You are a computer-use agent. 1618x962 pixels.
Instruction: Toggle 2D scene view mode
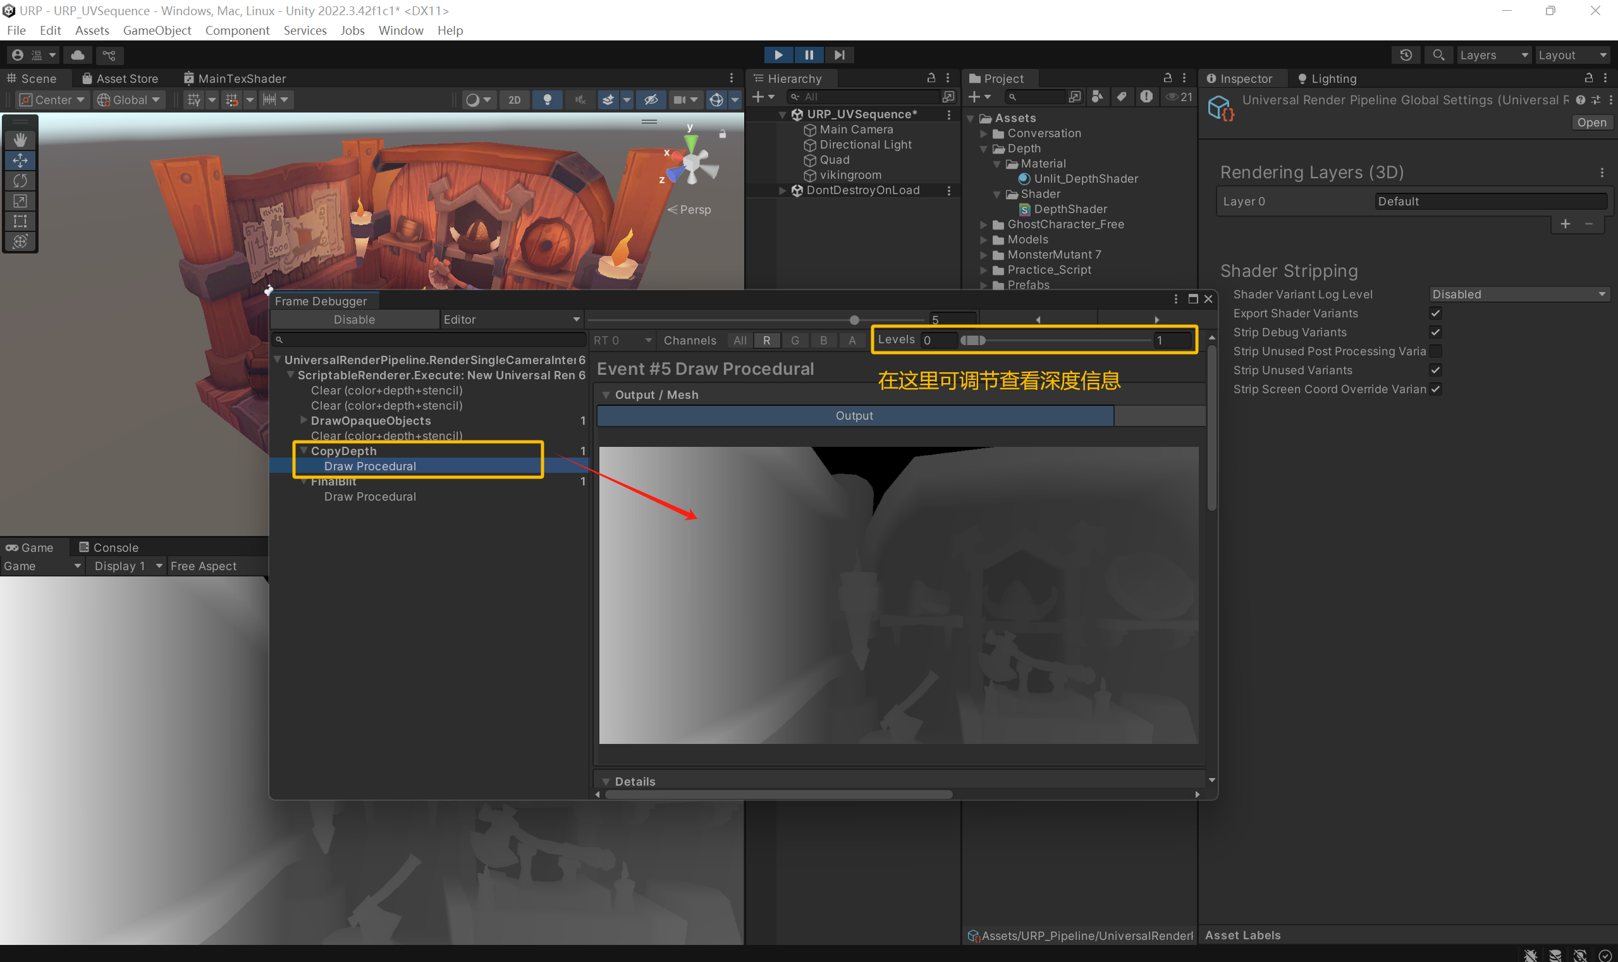point(514,99)
